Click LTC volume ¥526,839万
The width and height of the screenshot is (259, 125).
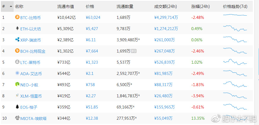click(x=164, y=62)
